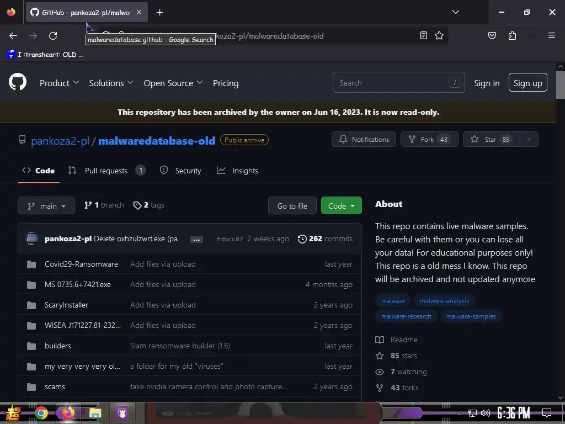Switch to the Code tab

[39, 171]
